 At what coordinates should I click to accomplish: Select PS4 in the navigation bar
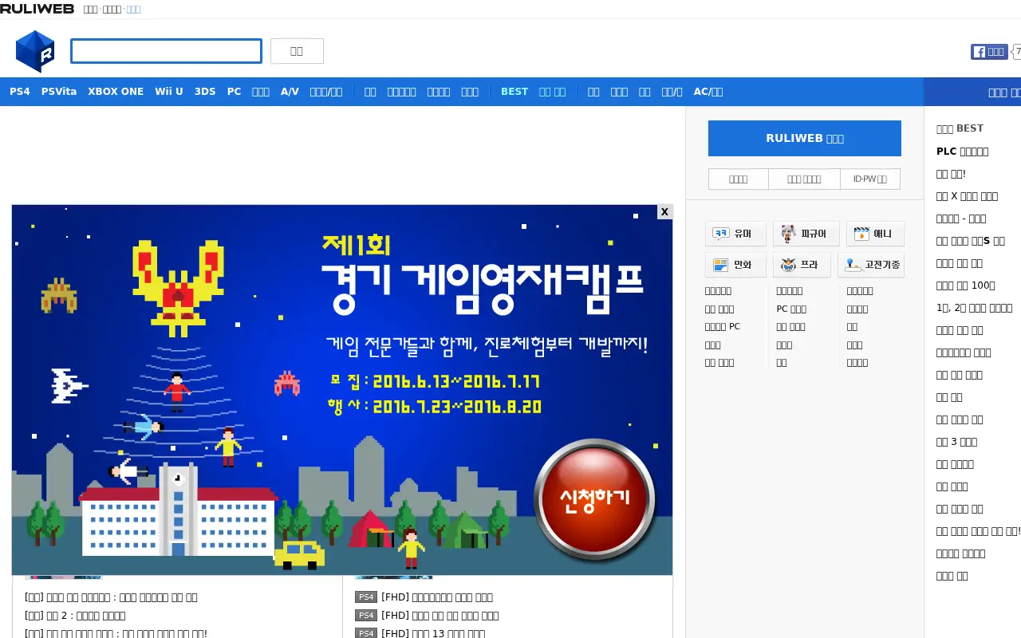pyautogui.click(x=20, y=92)
